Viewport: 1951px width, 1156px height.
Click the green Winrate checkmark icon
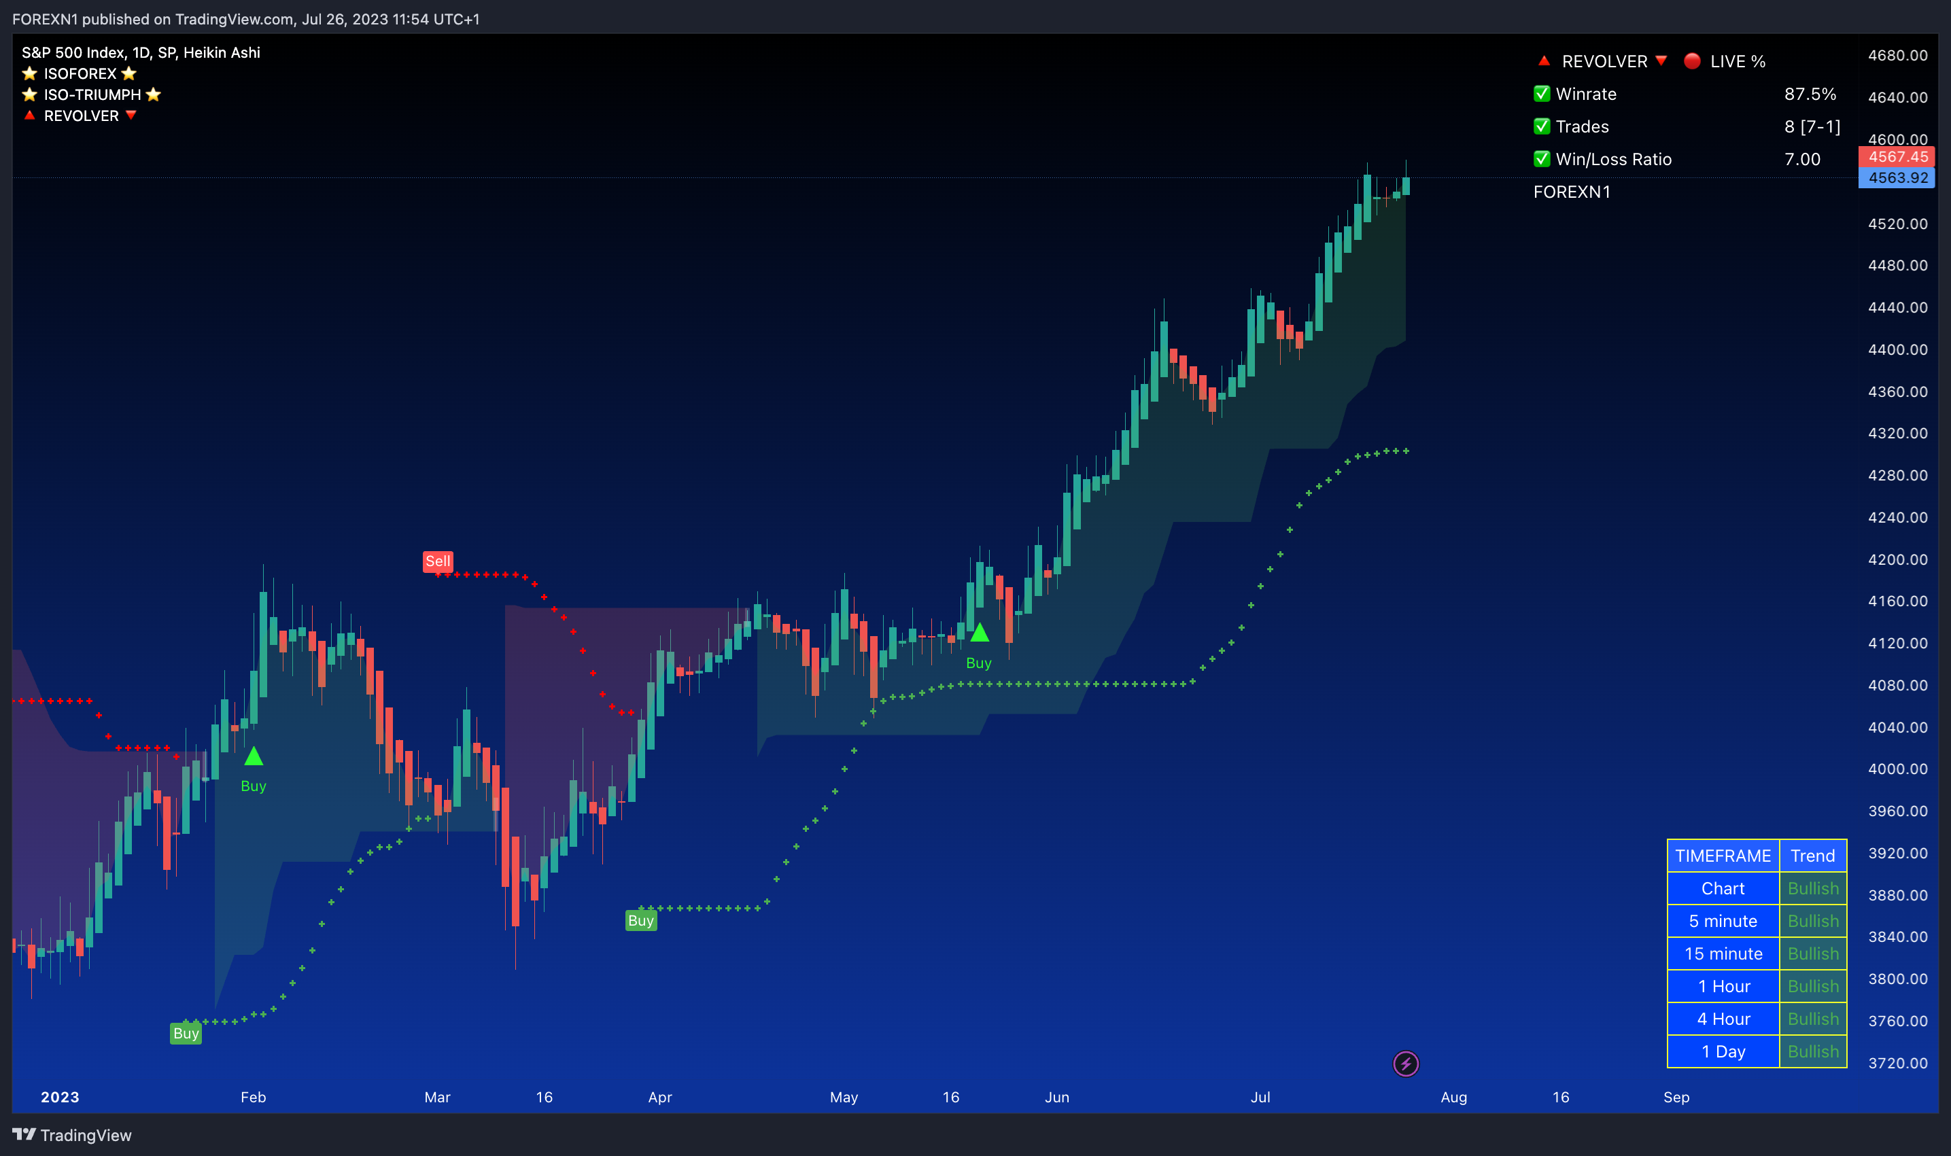tap(1541, 94)
